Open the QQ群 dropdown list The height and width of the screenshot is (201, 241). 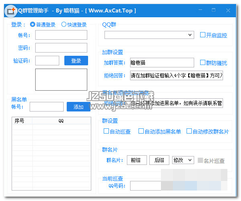click(149, 35)
